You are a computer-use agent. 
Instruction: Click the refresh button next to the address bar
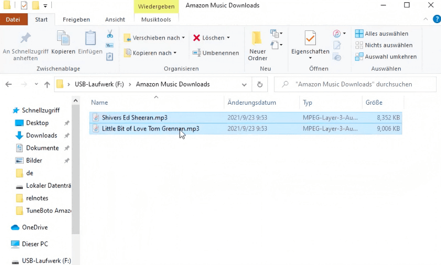click(x=260, y=84)
